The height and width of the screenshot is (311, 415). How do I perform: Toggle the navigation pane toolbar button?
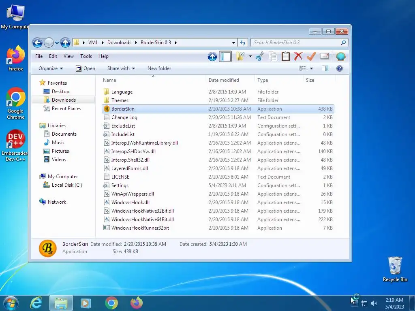click(x=225, y=56)
